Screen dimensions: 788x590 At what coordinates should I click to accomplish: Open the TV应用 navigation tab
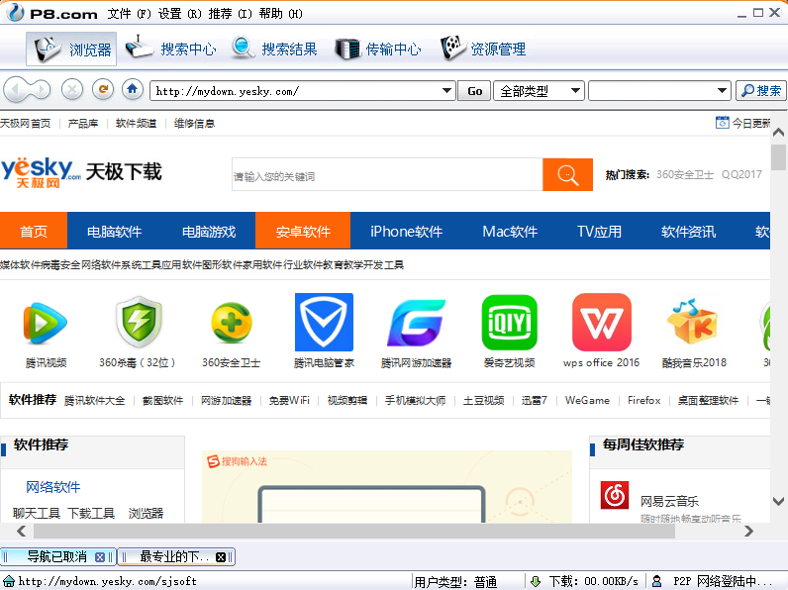click(599, 231)
